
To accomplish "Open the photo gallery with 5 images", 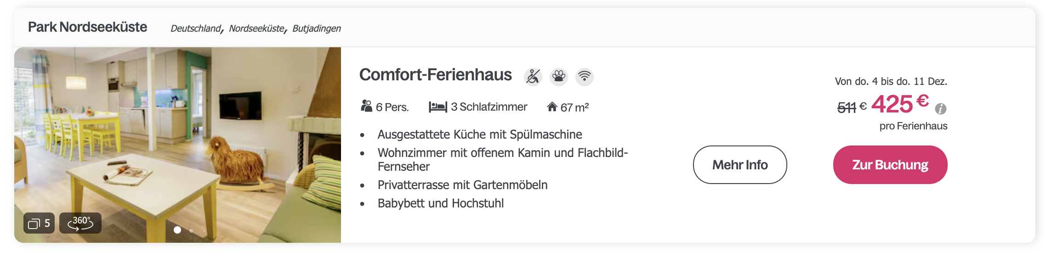I will 39,223.
